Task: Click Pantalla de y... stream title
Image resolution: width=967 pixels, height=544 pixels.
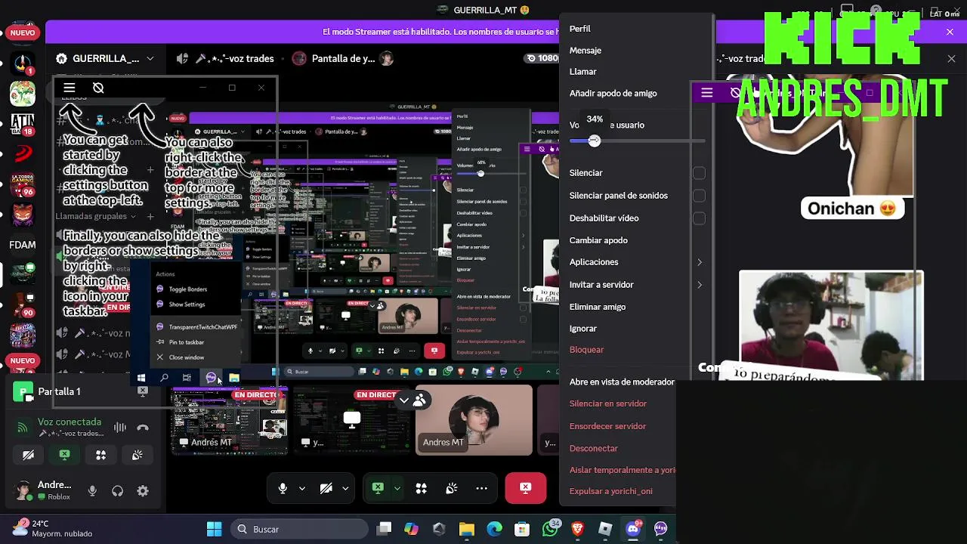Action: click(343, 58)
